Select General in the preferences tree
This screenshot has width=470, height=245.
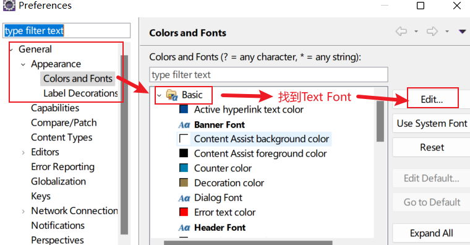coord(35,49)
